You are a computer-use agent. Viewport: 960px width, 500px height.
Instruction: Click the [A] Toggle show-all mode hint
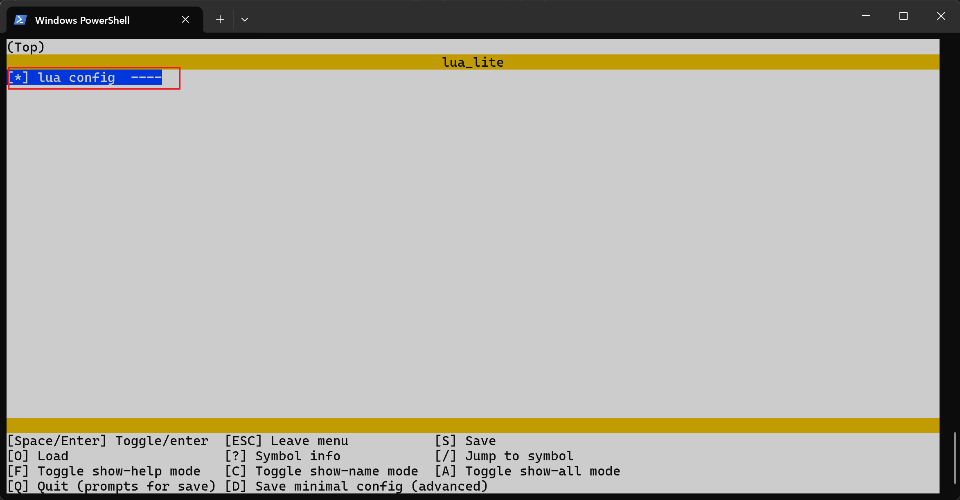tap(527, 471)
